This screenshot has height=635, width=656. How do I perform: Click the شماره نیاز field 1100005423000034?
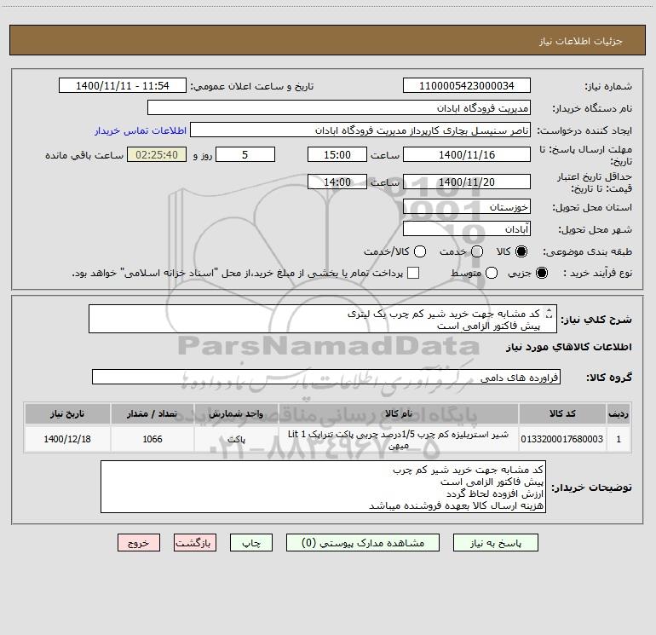click(467, 85)
